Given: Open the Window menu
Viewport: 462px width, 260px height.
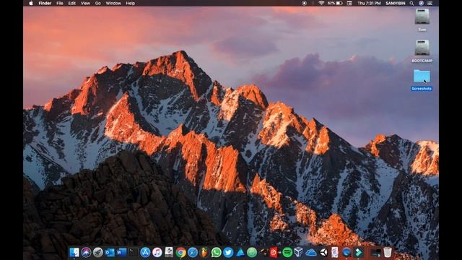Looking at the screenshot, I should pyautogui.click(x=113, y=3).
